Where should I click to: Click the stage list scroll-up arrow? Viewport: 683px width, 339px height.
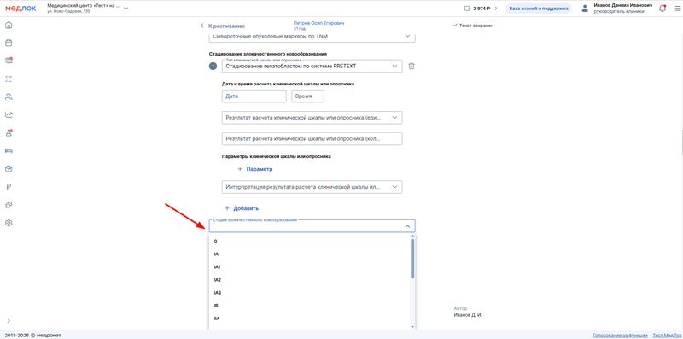click(412, 236)
